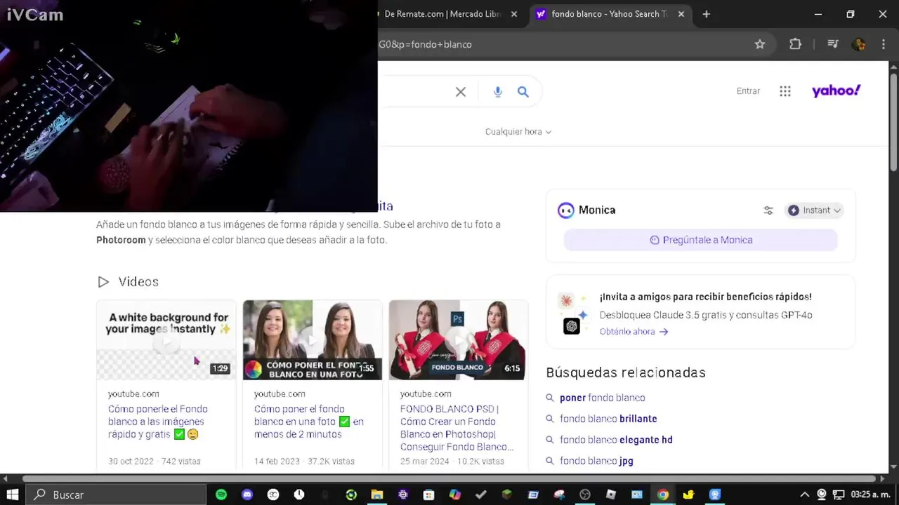Click the Pregúntale a Monica button
This screenshot has width=899, height=505.
tap(701, 240)
